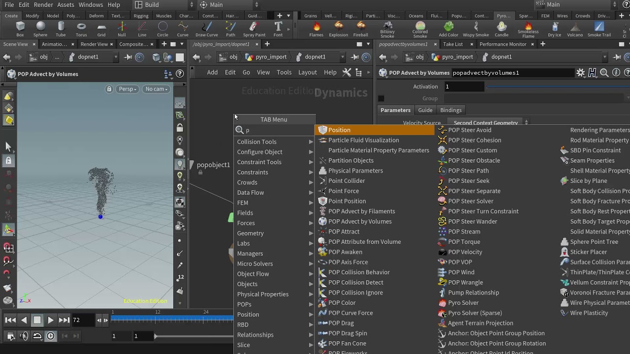Search parameters with magnifier icon
The image size is (630, 354).
click(604, 73)
